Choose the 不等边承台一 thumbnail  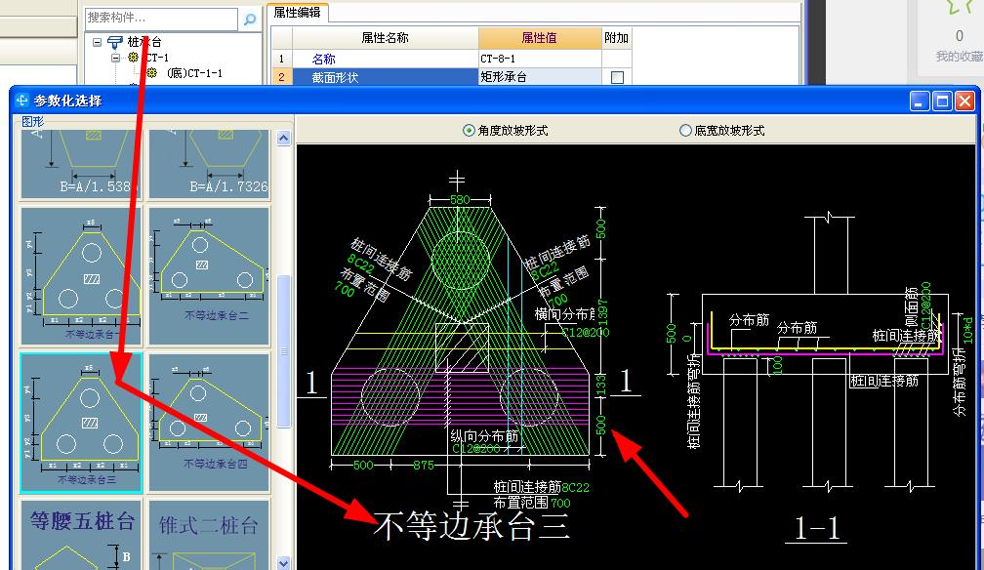(82, 276)
